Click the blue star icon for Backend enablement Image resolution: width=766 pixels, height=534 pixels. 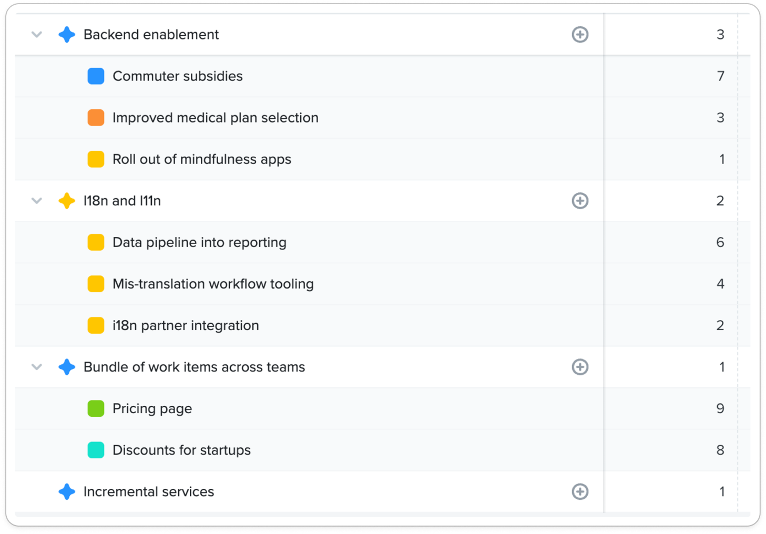[x=67, y=35]
